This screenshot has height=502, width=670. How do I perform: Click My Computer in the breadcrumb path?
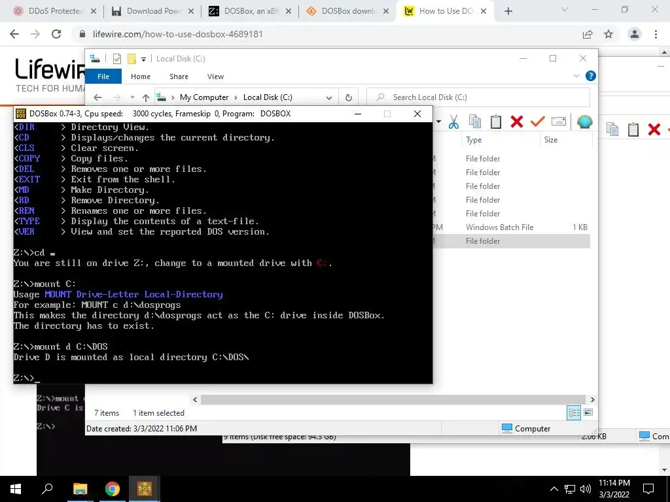[x=204, y=97]
